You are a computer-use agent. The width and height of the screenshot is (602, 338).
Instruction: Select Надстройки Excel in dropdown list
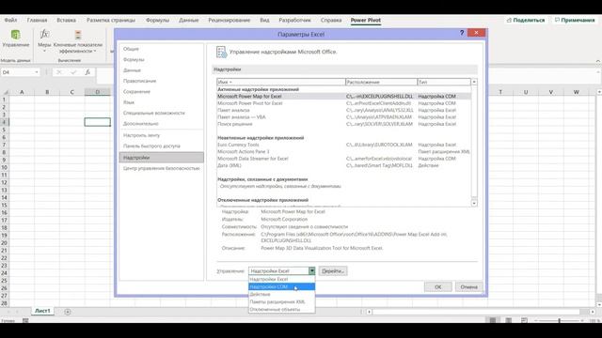[282, 279]
